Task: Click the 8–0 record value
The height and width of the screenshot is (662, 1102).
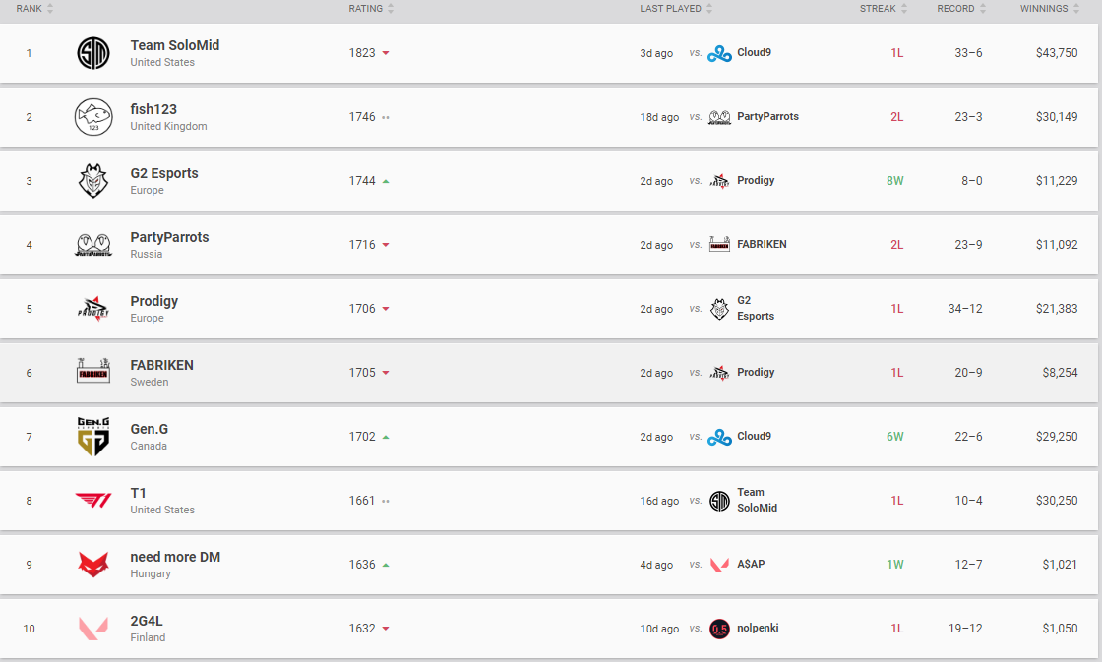Action: coord(972,181)
